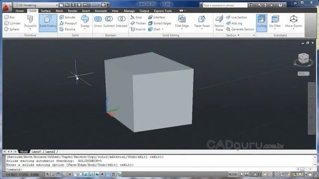Select the Generate Section tool
The width and height of the screenshot is (319, 179).
(x=240, y=29)
